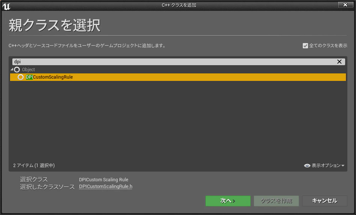Image resolution: width=356 pixels, height=215 pixels.
Task: Open the 表示オプション dropdown
Action: click(x=324, y=166)
